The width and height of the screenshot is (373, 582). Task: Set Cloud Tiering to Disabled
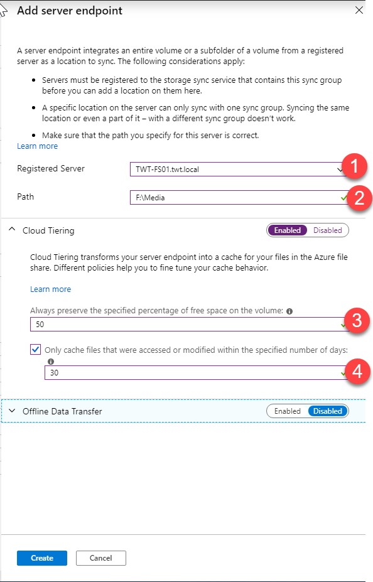(x=327, y=230)
